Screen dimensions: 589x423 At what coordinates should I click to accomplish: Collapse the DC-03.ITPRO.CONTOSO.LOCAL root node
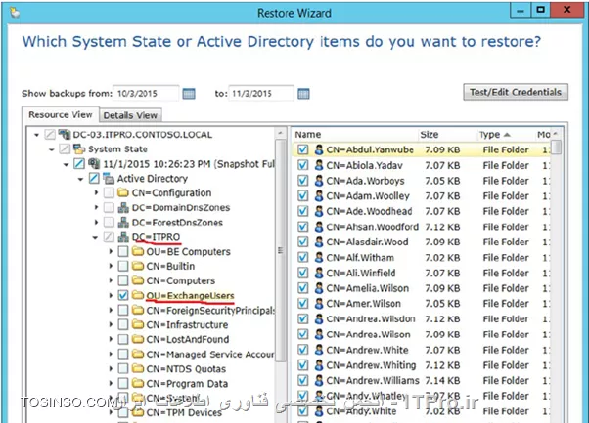click(x=36, y=135)
